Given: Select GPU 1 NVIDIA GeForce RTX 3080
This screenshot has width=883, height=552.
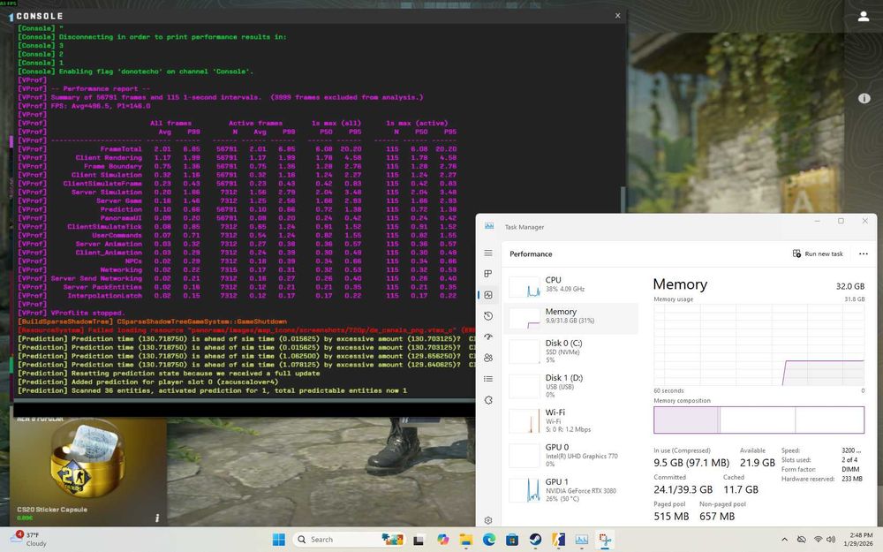Looking at the screenshot, I should point(571,490).
